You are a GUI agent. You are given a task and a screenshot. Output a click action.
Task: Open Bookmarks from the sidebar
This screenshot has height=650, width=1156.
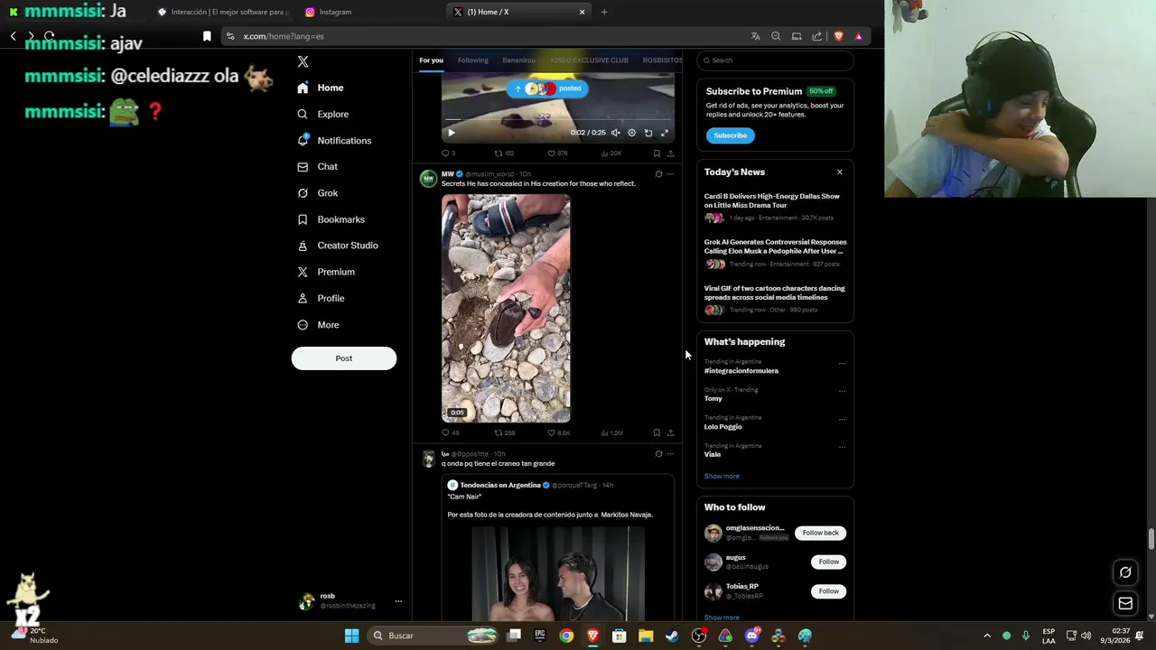click(331, 219)
